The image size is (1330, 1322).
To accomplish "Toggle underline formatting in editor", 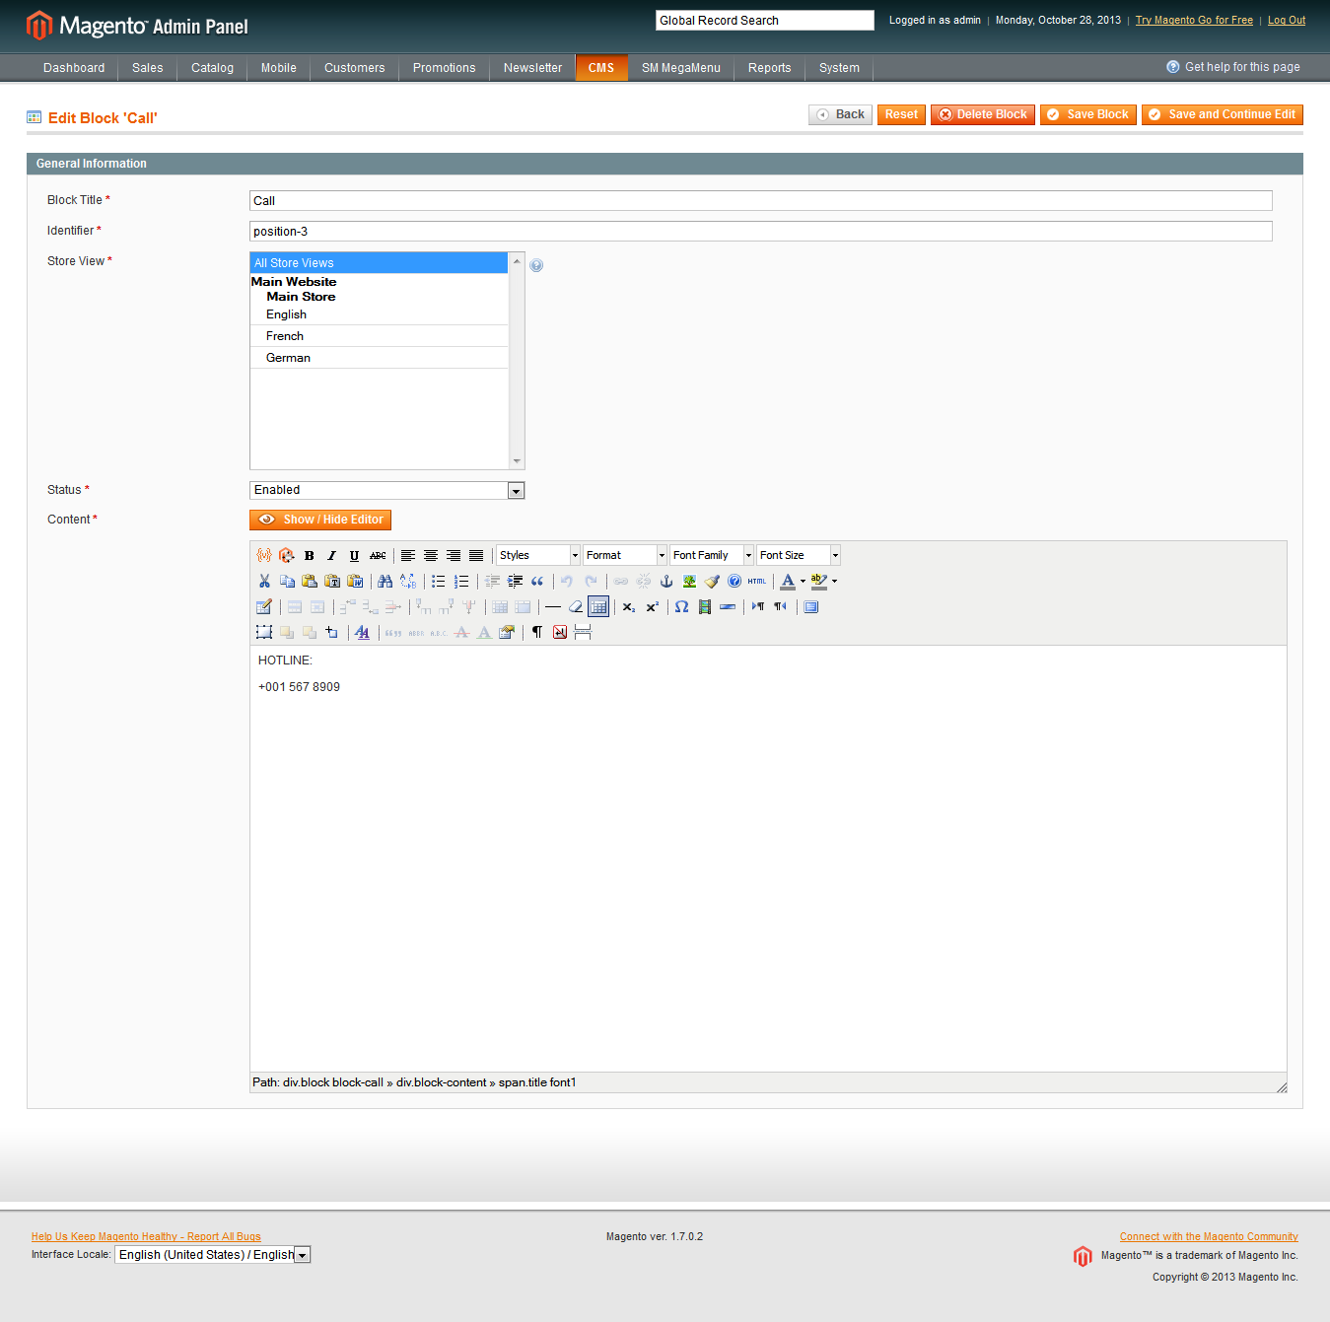I will point(355,555).
